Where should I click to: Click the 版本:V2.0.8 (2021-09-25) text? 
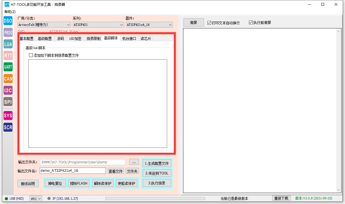coord(314,198)
